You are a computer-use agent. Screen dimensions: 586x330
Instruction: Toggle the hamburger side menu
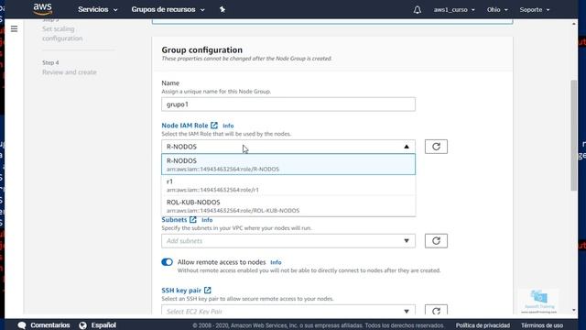[x=15, y=28]
